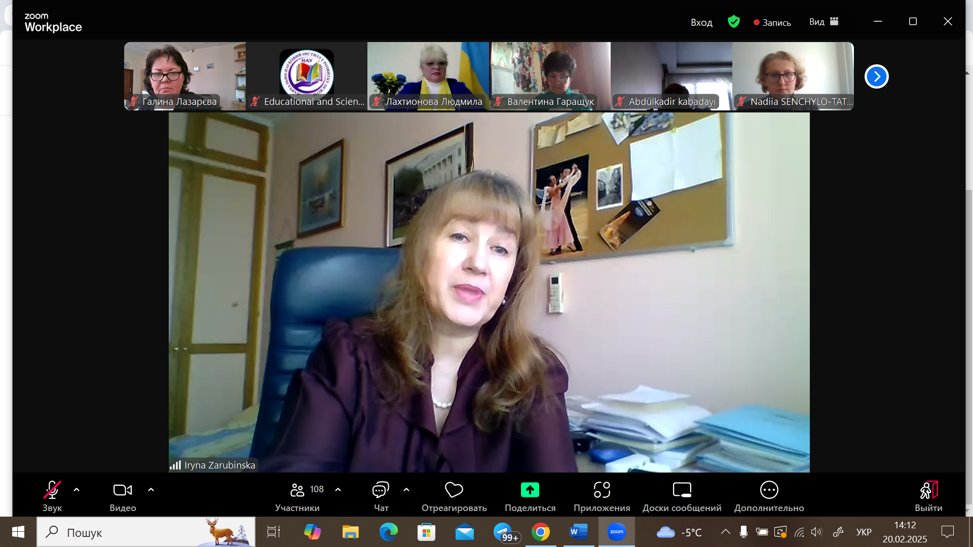Click green shield encryption info icon
This screenshot has width=973, height=547.
[x=733, y=22]
